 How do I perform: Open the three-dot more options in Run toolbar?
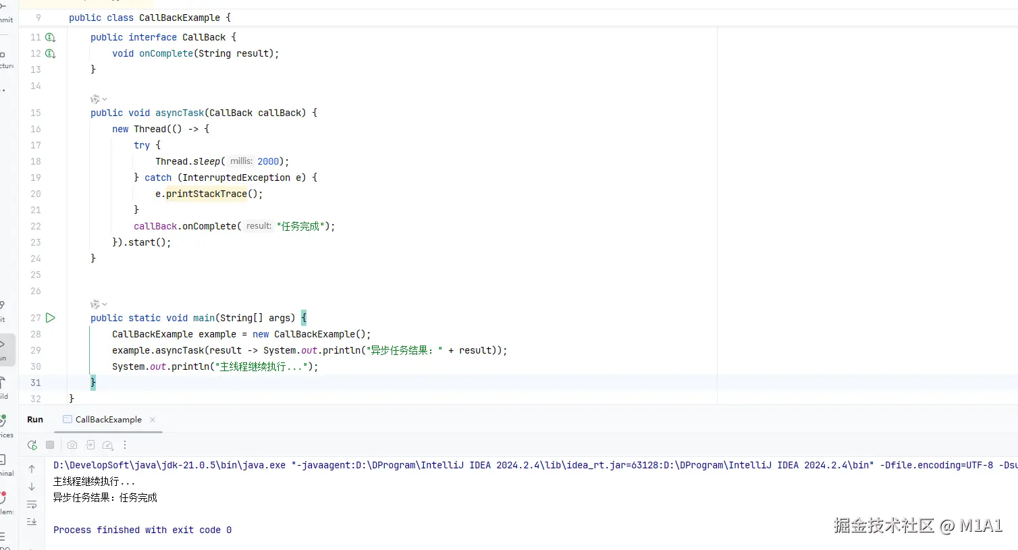click(x=125, y=445)
